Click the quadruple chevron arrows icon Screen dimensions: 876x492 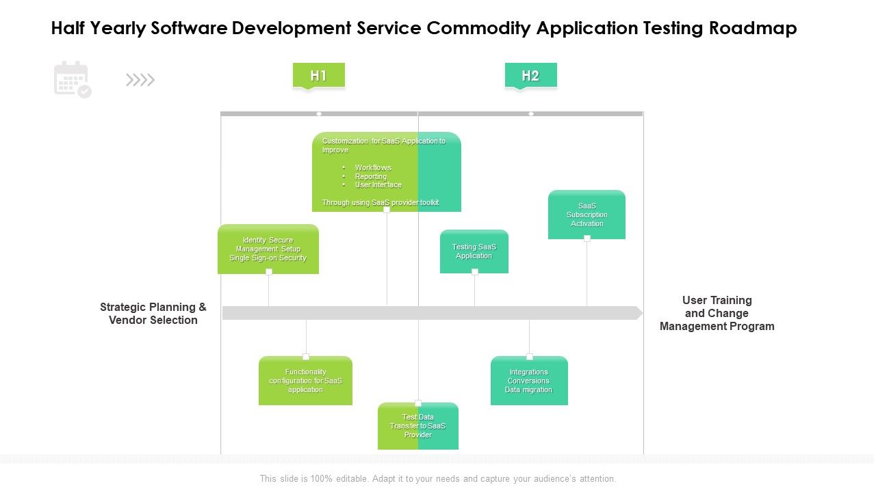(140, 80)
